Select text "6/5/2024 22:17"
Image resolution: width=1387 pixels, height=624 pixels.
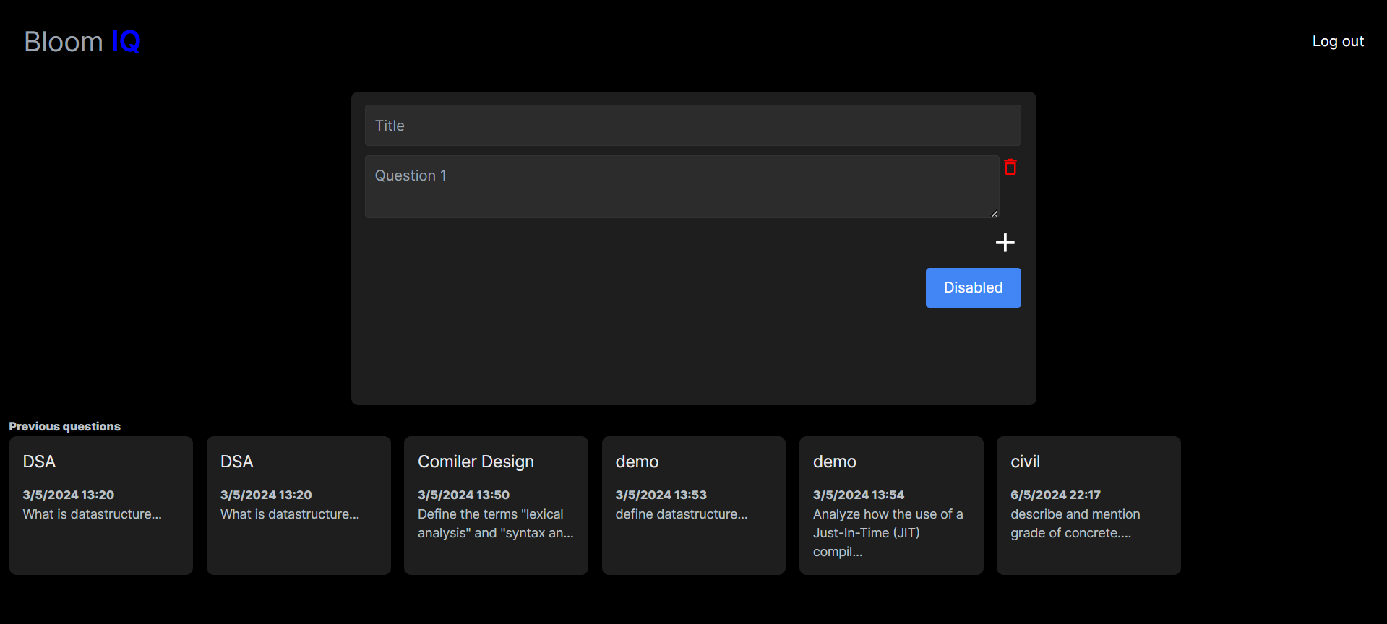1055,495
